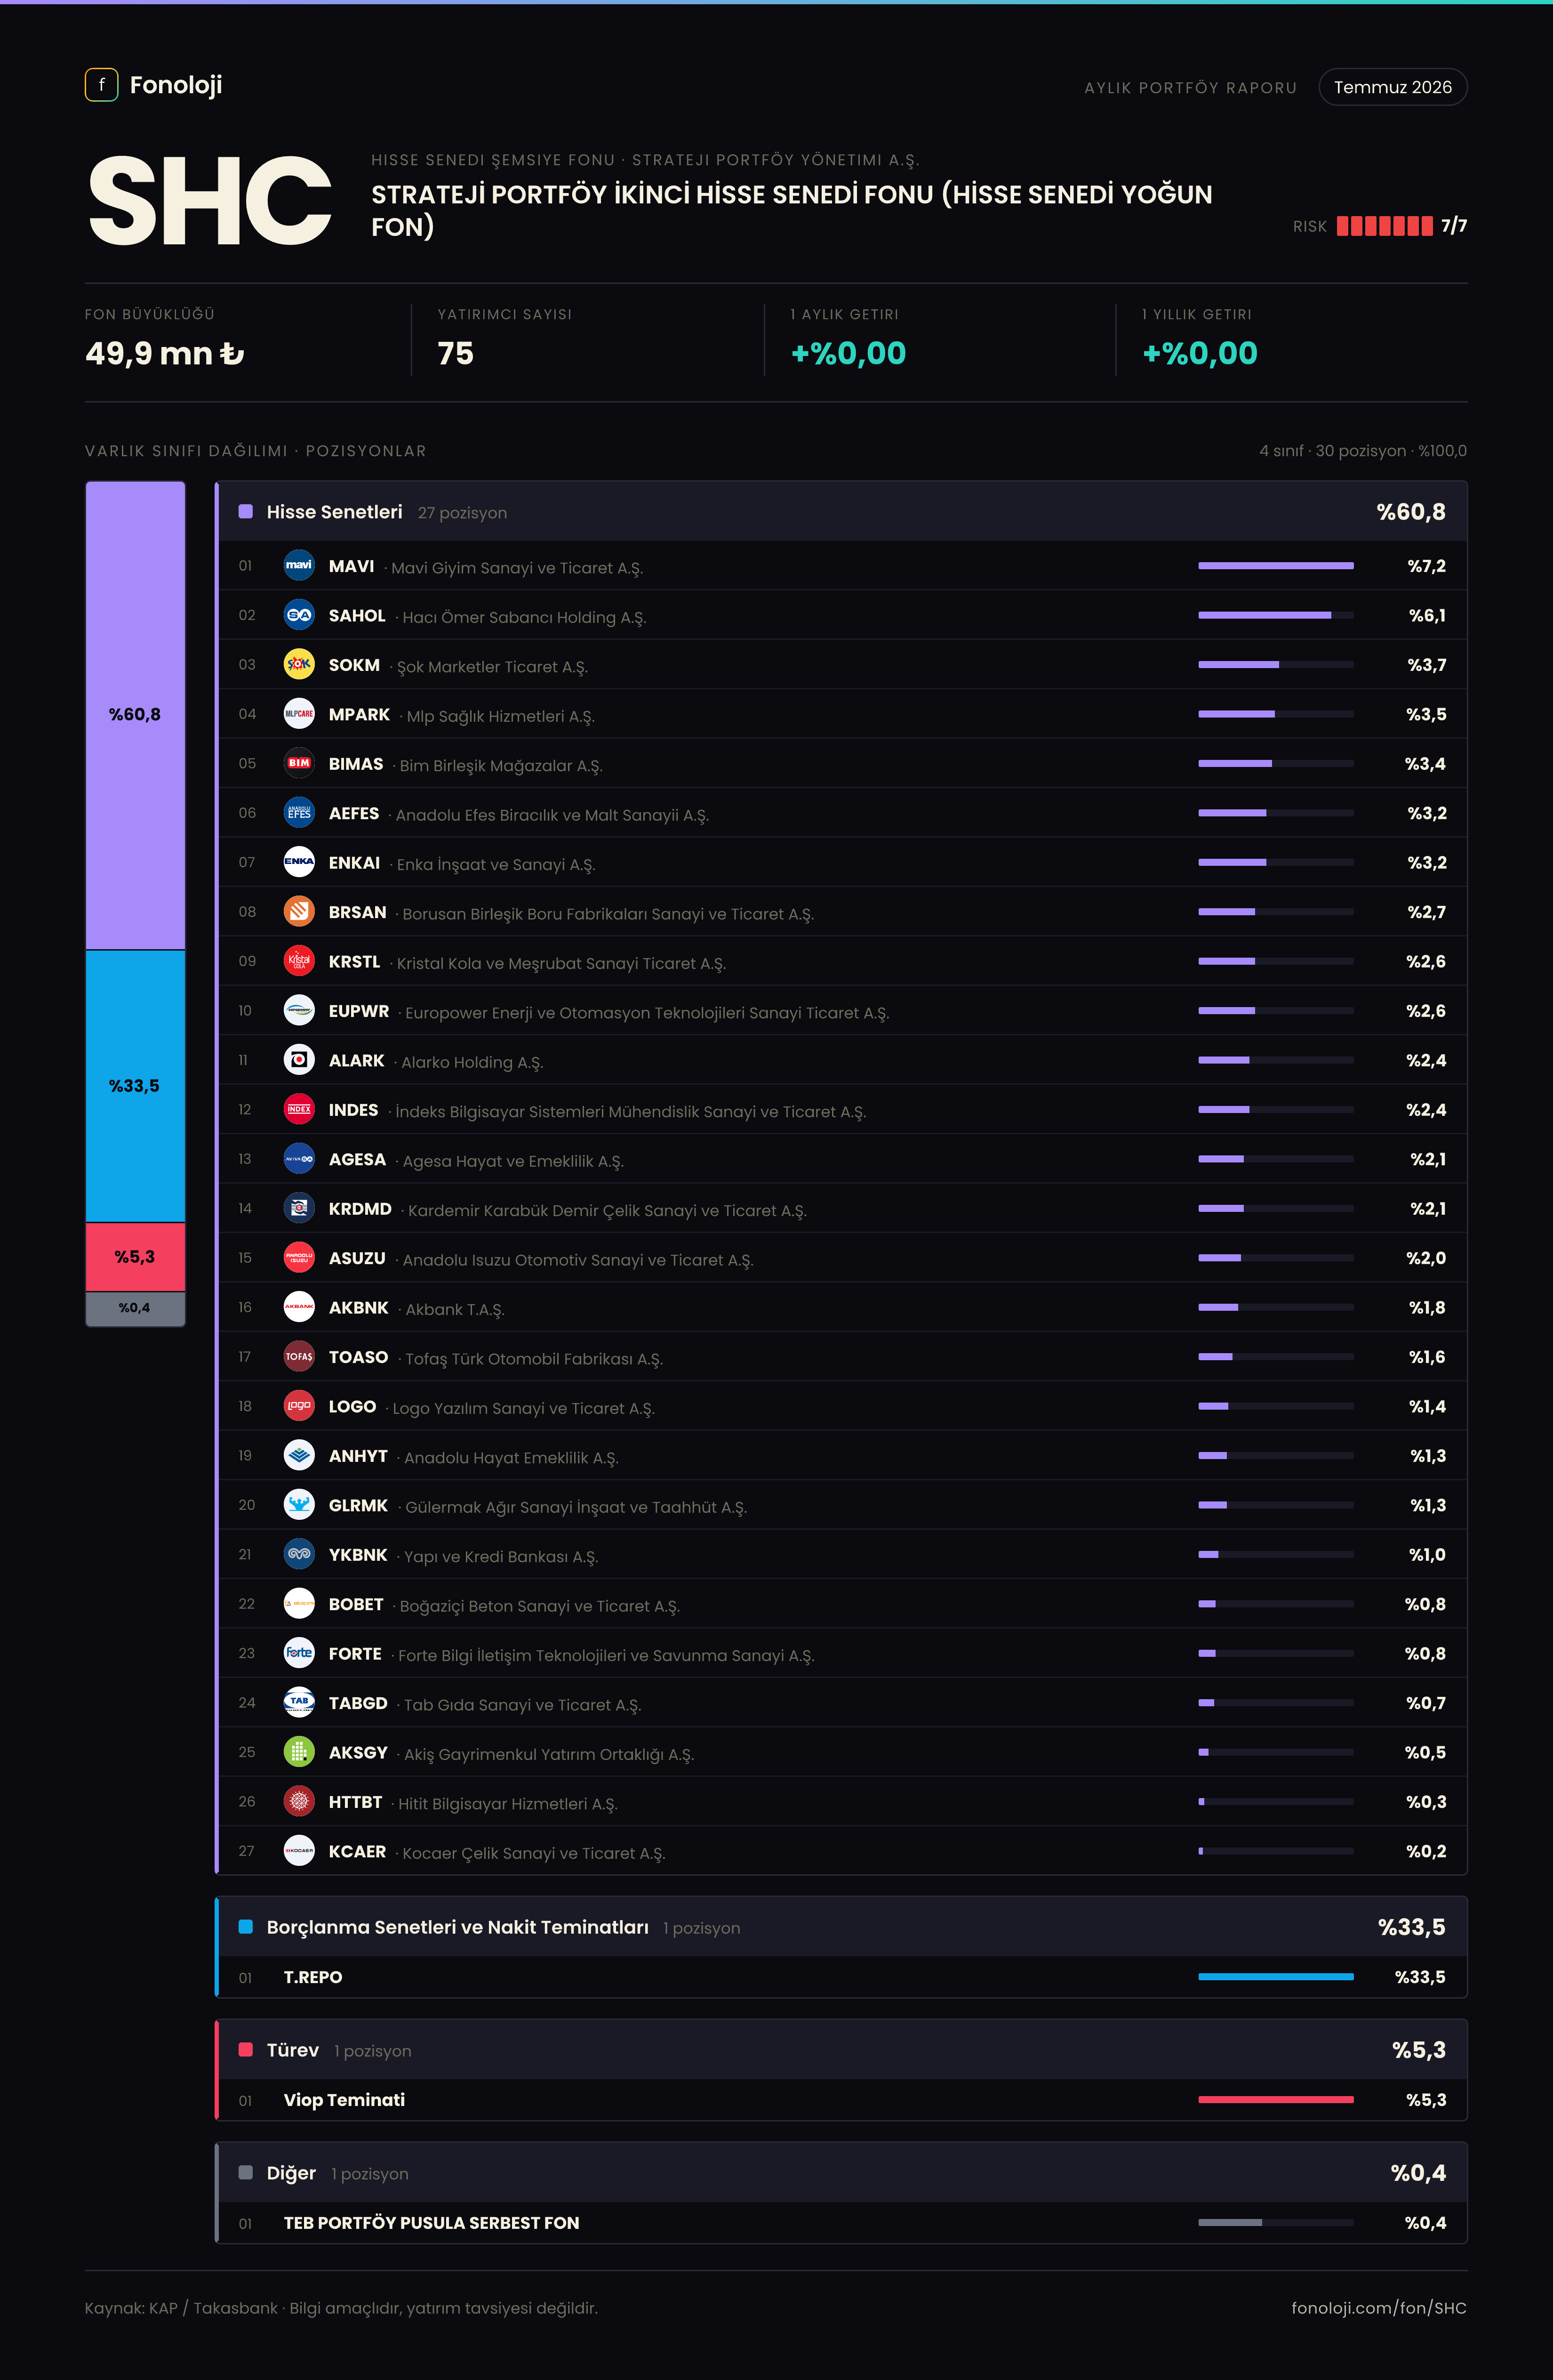
Task: Click the ALARK Alarko Holding logo
Action: [299, 1060]
